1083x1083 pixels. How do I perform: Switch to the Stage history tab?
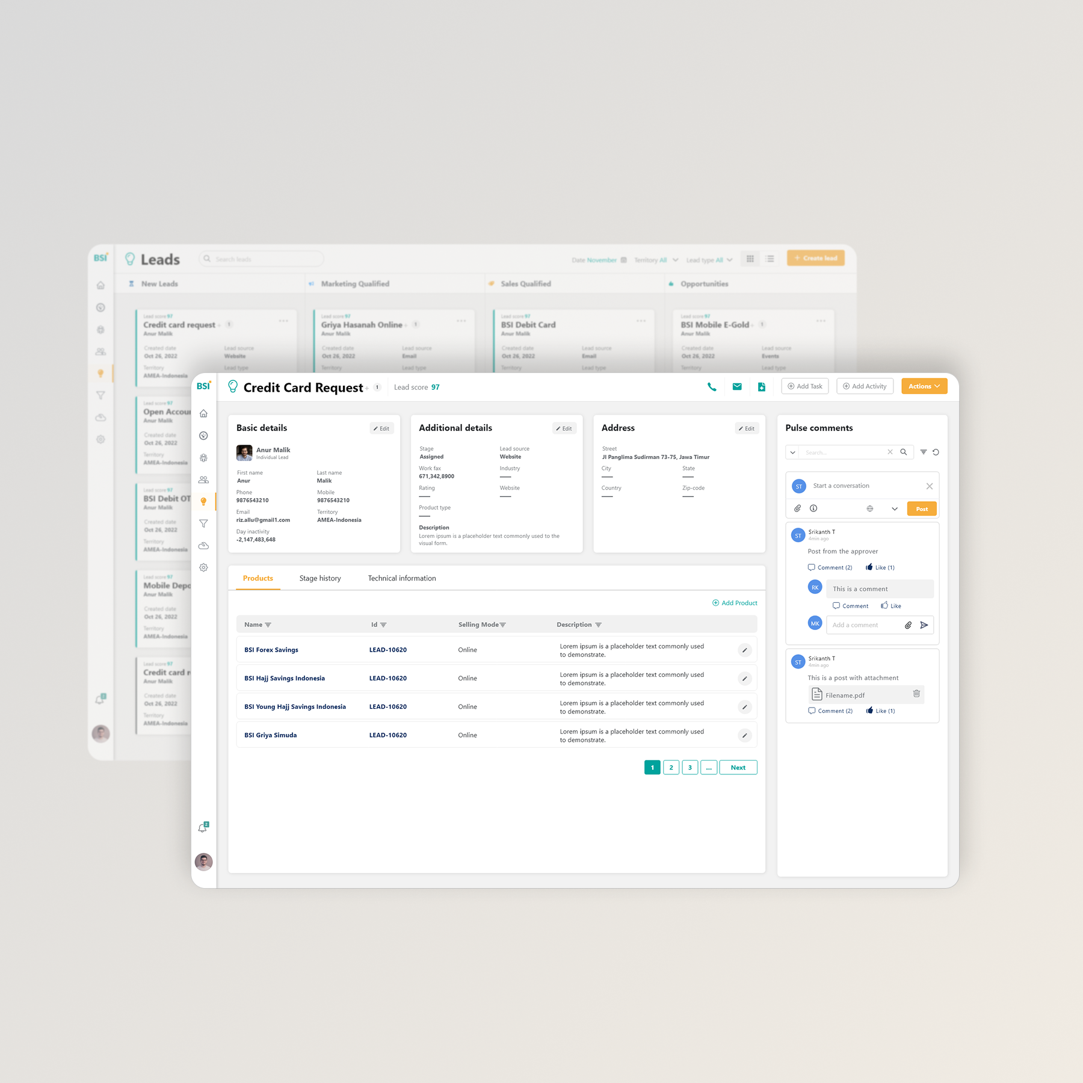pos(320,578)
